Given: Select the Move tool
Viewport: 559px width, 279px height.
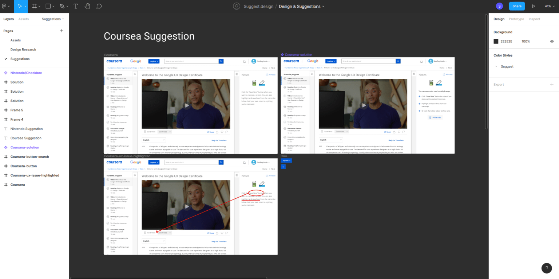Looking at the screenshot, I should [x=20, y=6].
